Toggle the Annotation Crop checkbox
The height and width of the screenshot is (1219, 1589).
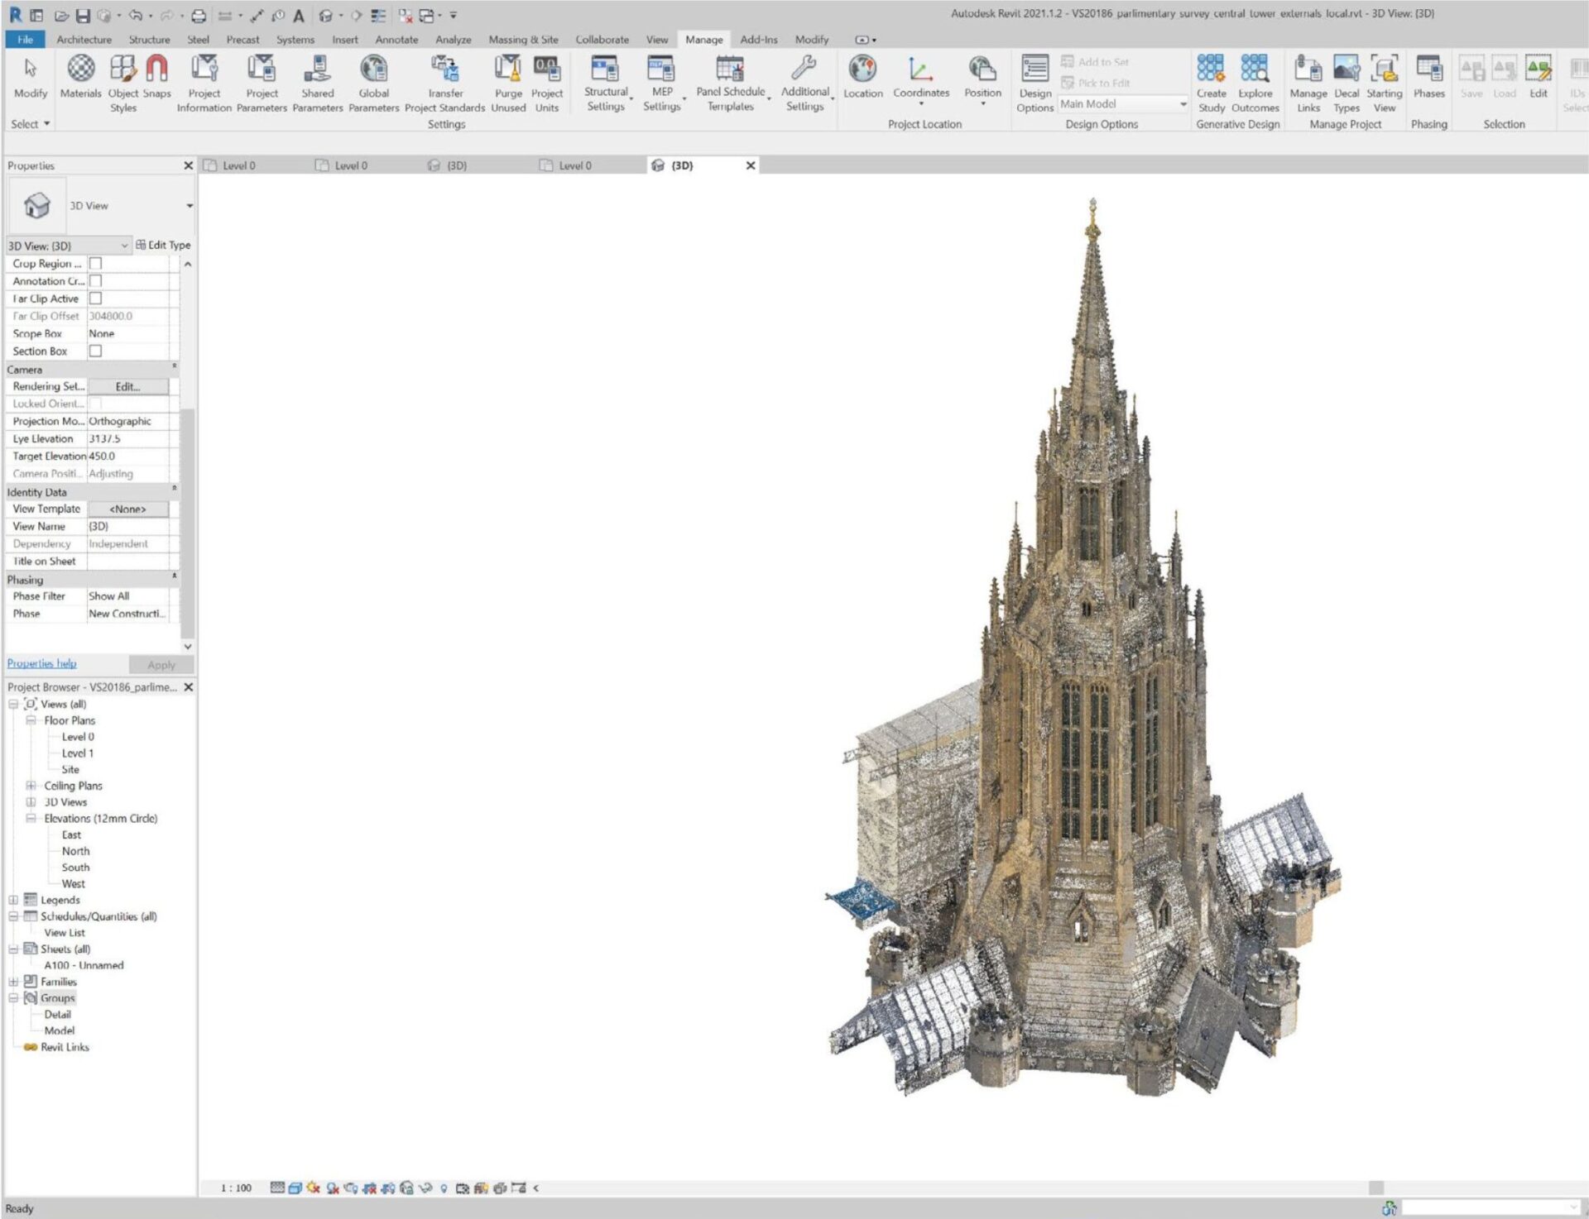(x=95, y=280)
